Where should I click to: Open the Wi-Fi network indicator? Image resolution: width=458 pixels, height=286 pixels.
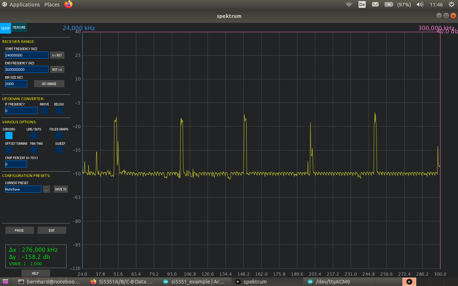click(349, 5)
